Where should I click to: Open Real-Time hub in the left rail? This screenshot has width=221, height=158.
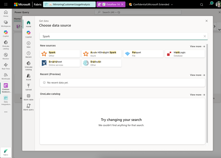(6, 66)
